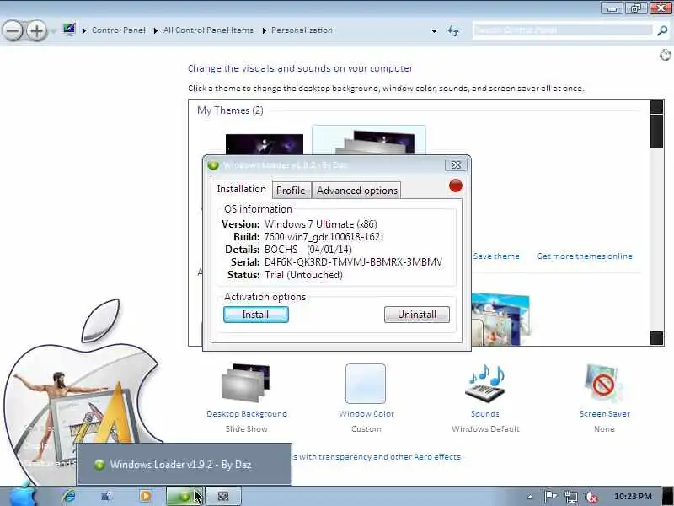Open the media player taskbar icon
674x506 pixels.
click(x=145, y=496)
